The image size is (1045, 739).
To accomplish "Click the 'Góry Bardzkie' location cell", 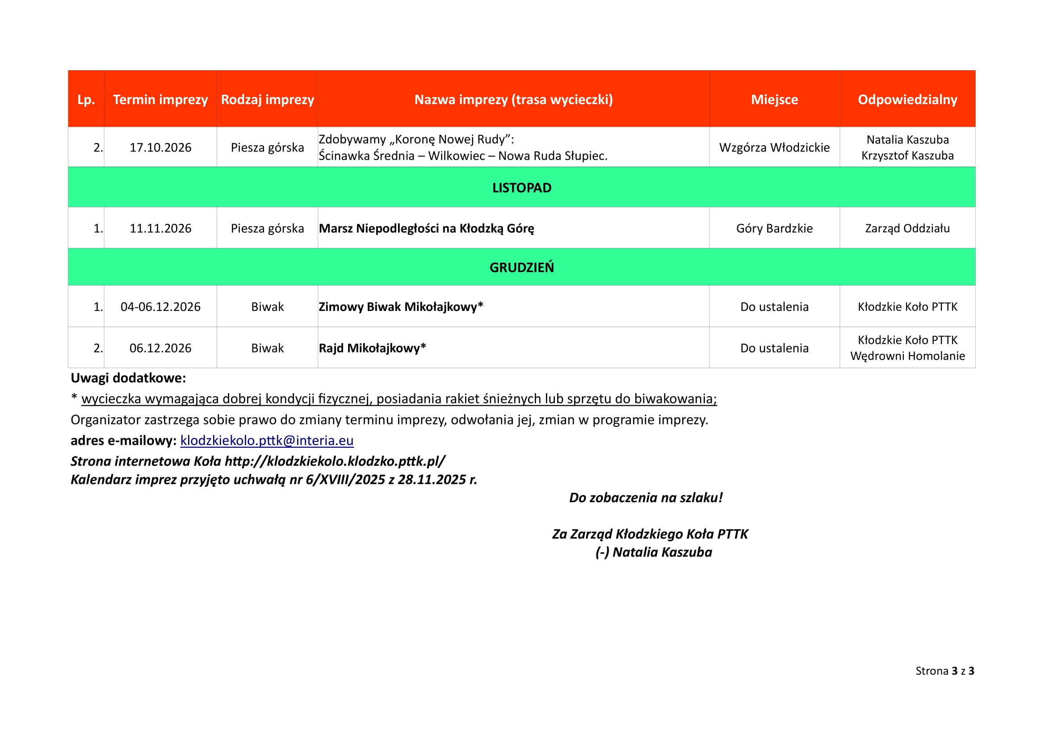I will [774, 228].
